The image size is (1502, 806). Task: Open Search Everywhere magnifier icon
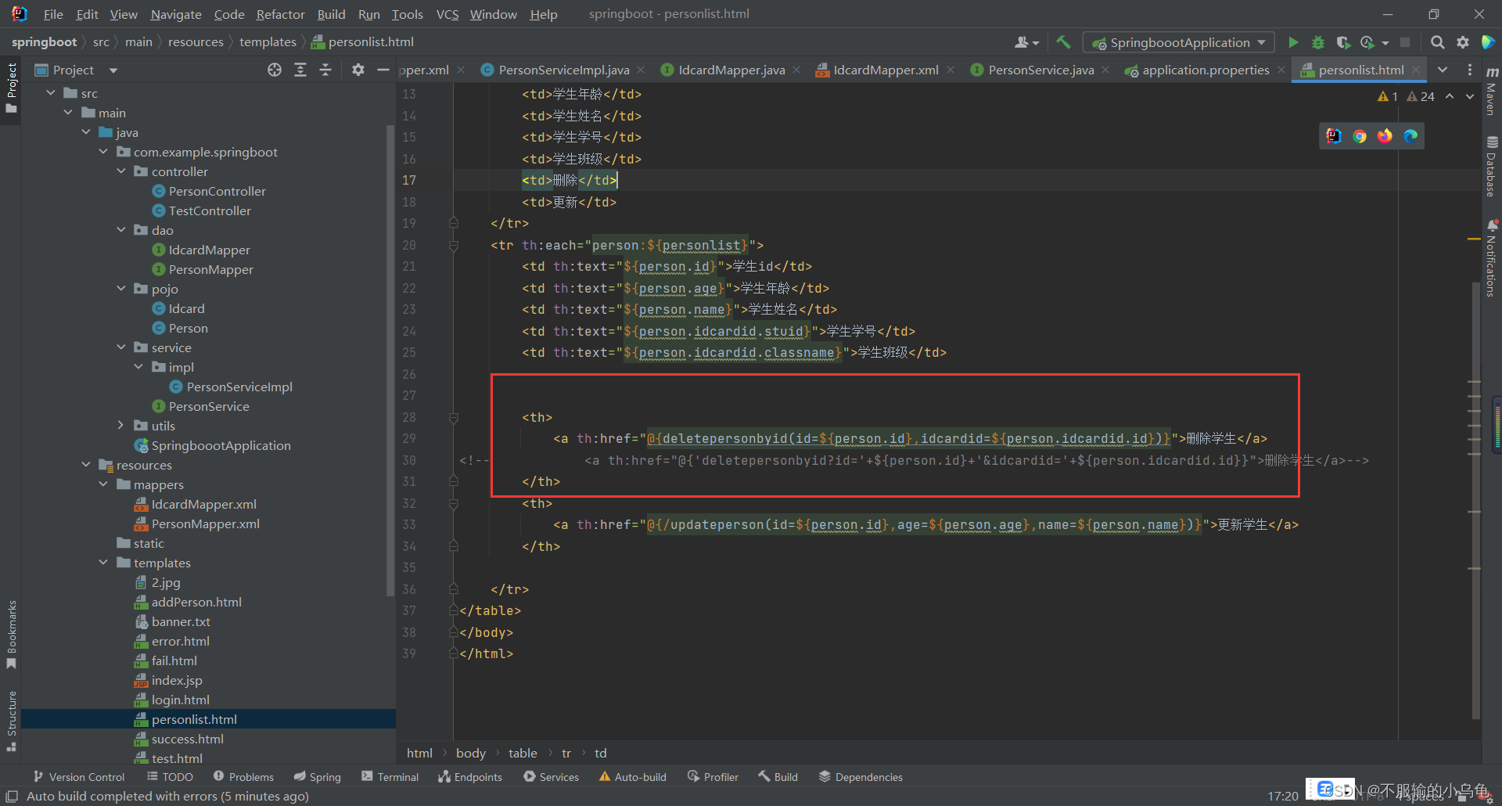[x=1437, y=42]
